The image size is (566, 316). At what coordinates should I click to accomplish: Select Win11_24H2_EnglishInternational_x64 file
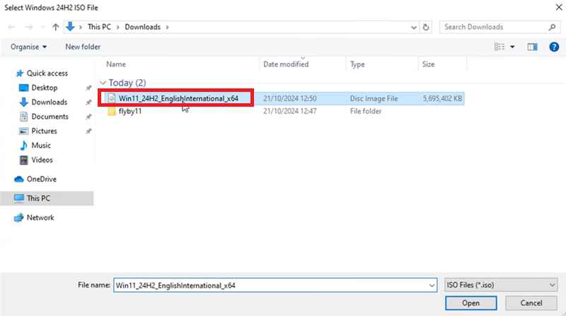[178, 98]
